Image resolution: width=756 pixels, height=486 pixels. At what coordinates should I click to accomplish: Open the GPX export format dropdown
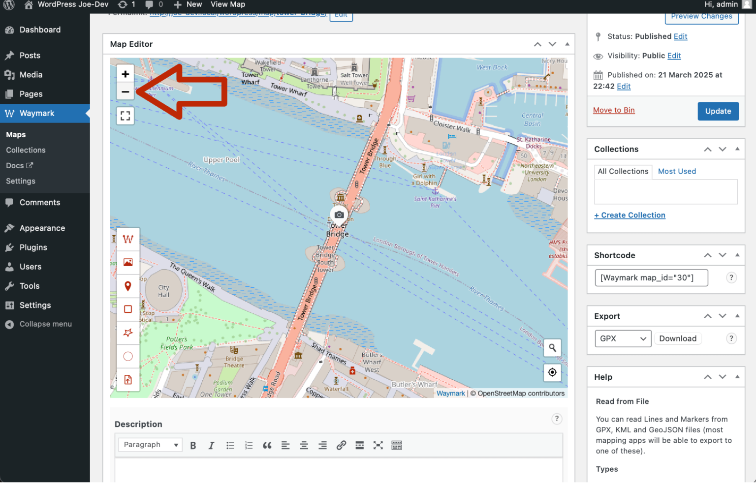click(x=623, y=338)
